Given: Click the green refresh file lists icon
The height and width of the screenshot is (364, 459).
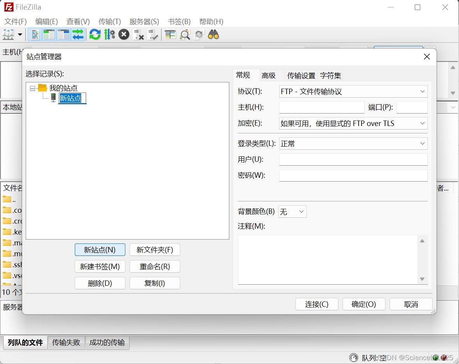Looking at the screenshot, I should (x=95, y=35).
